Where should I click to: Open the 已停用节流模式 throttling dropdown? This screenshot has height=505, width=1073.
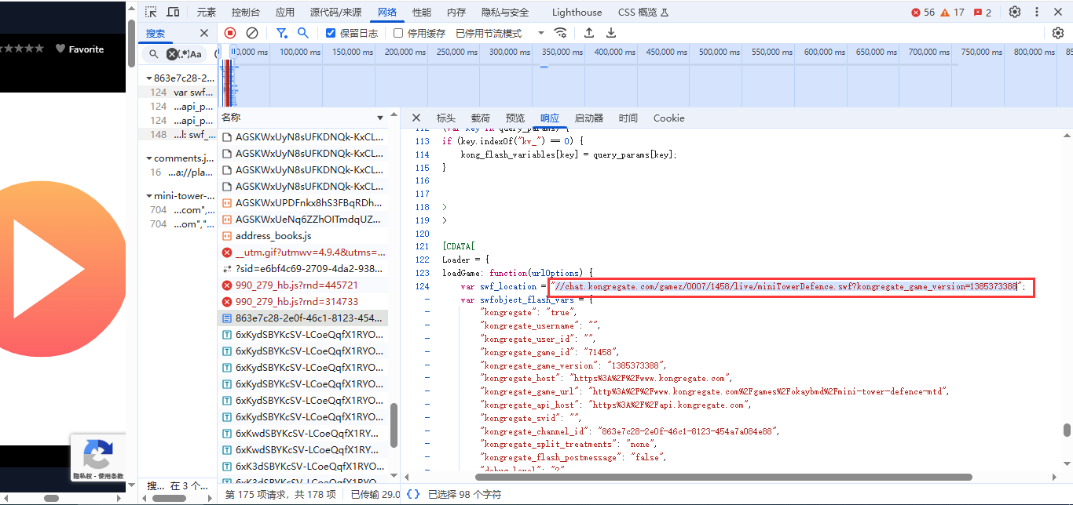[x=500, y=33]
